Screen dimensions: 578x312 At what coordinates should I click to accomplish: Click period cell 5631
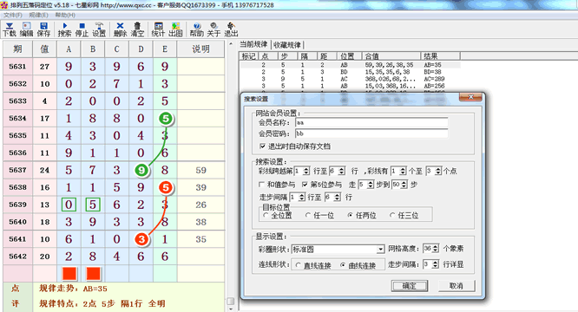[17, 67]
